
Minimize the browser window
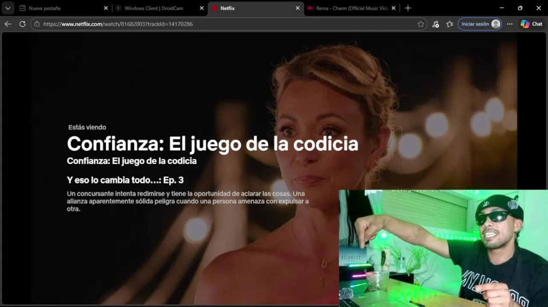point(502,8)
